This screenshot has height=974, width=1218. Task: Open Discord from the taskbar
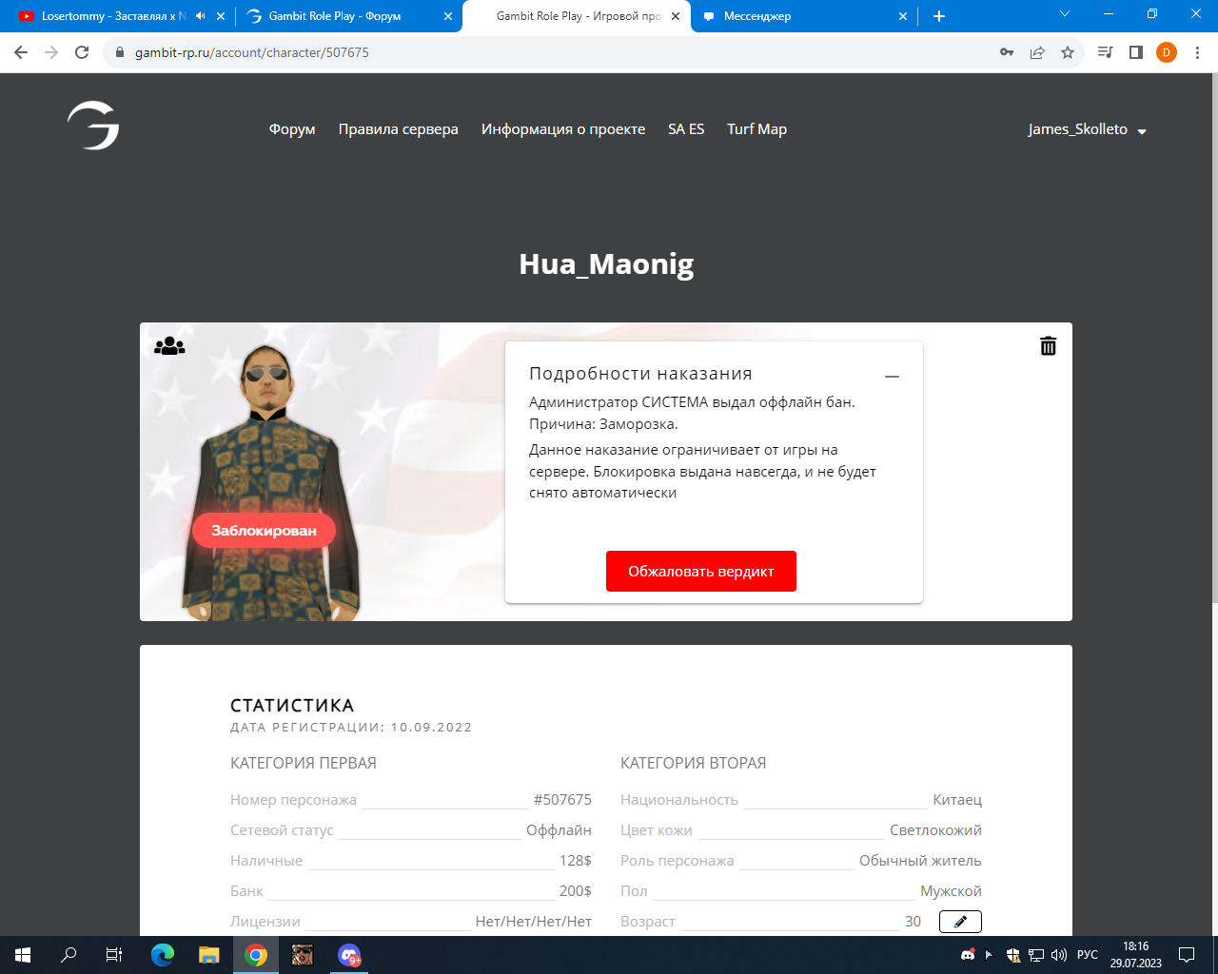click(x=349, y=955)
